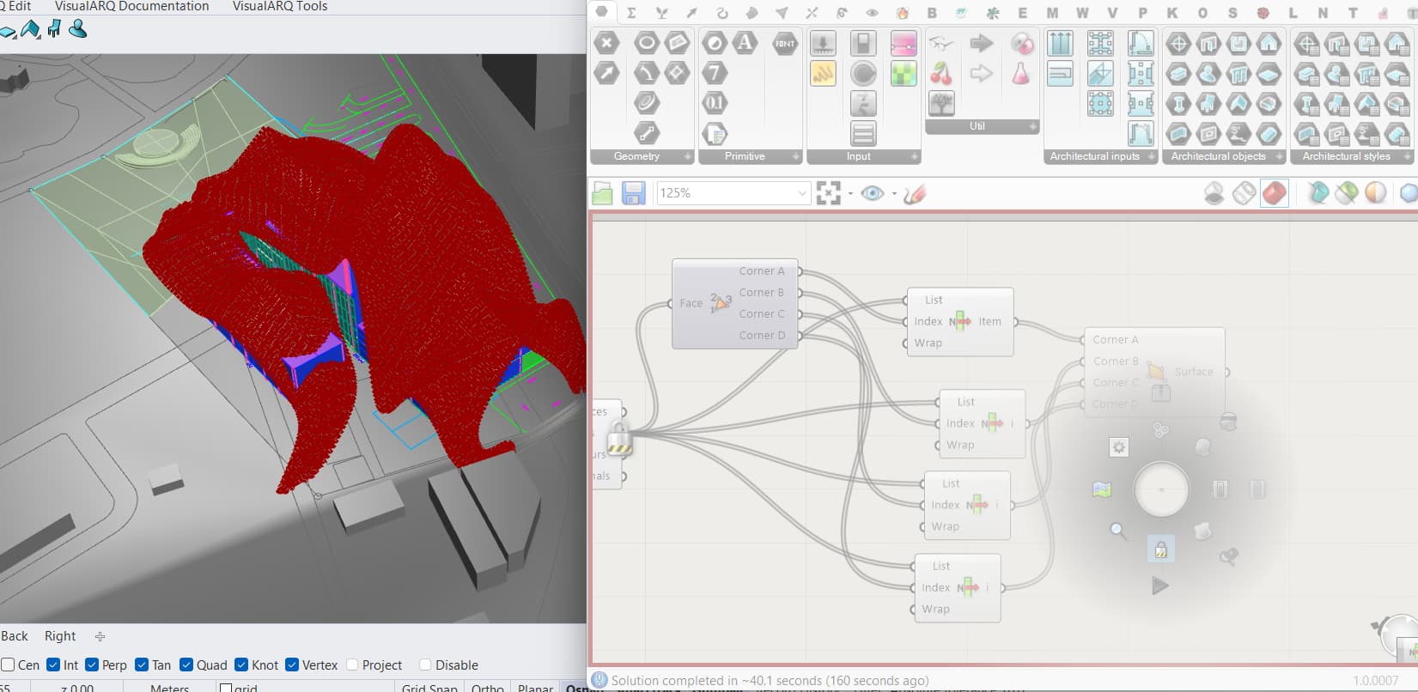Select the wireframe preview mode icon

[1245, 193]
